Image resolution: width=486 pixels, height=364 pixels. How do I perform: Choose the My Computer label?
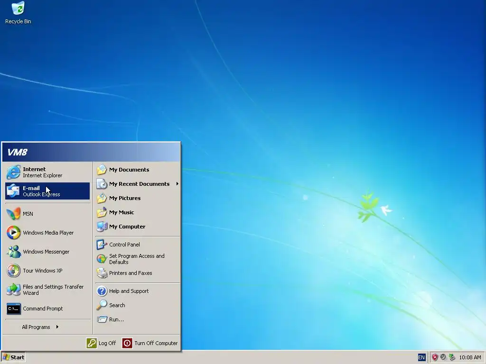click(127, 227)
